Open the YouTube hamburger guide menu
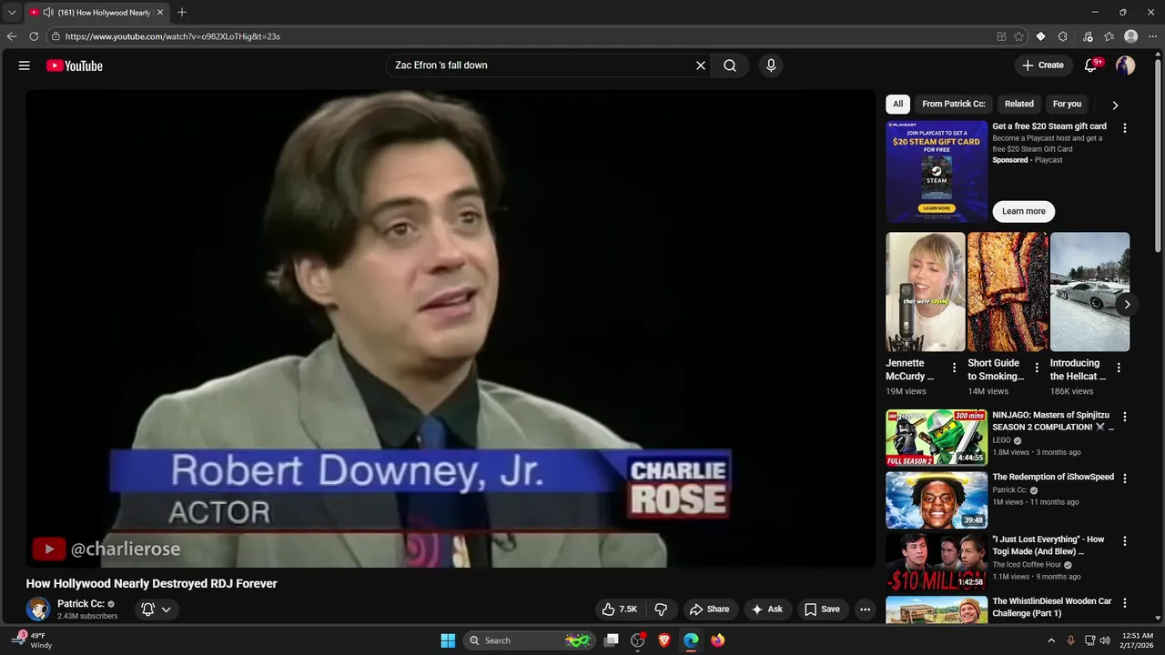 25,65
